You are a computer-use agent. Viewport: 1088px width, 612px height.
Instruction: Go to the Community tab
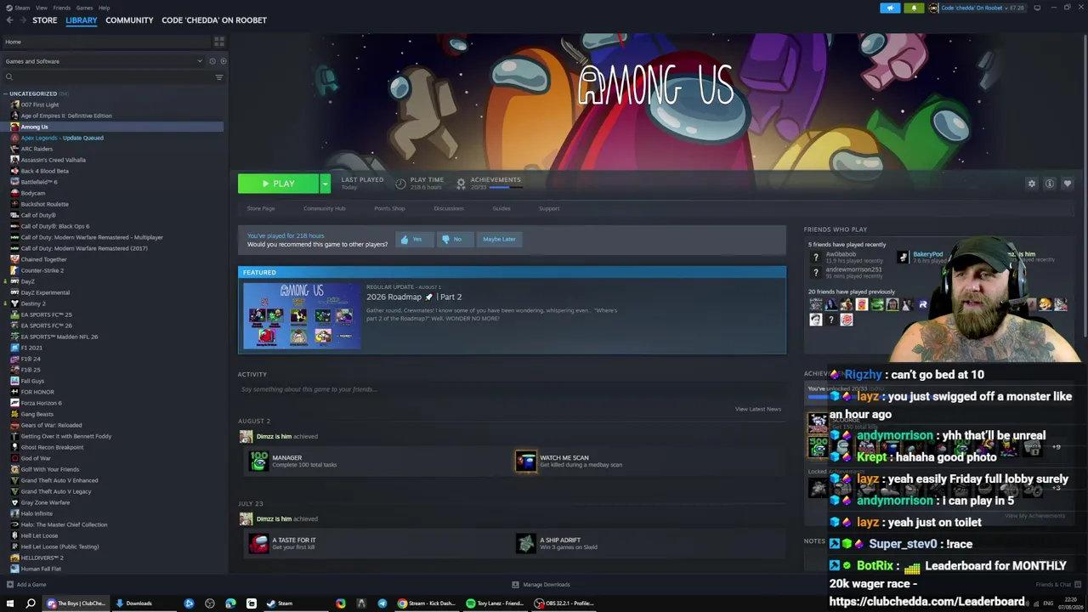129,20
